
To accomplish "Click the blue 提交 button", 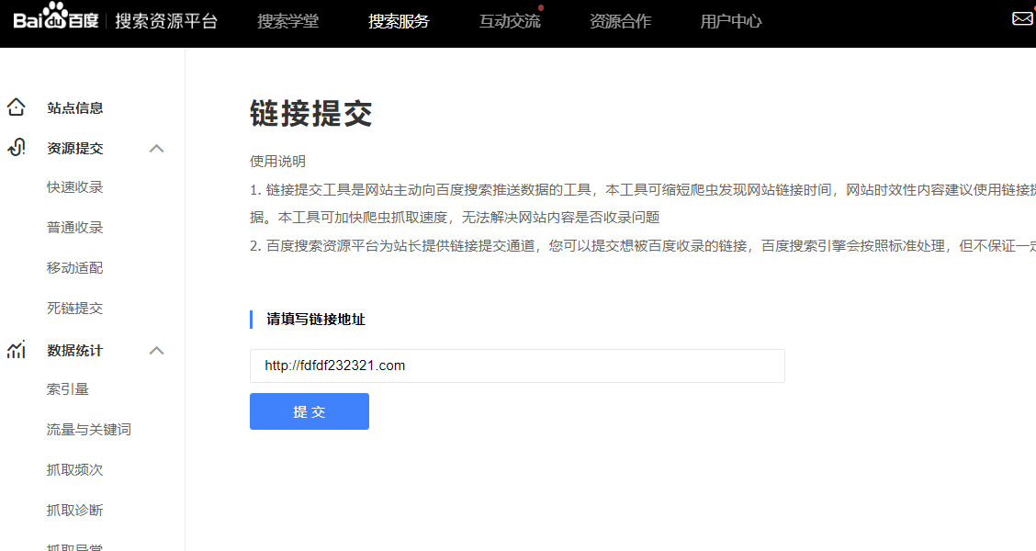I will [310, 411].
